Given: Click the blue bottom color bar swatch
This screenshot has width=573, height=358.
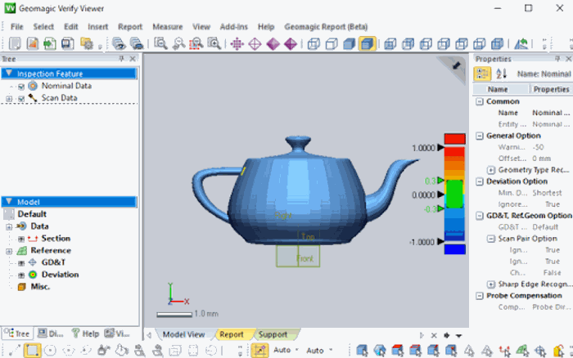Looking at the screenshot, I should [454, 249].
